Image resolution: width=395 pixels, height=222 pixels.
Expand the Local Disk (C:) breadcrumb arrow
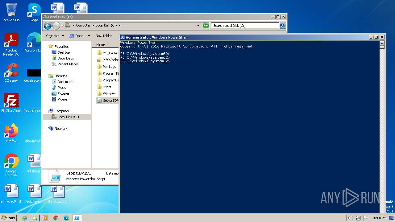pyautogui.click(x=119, y=26)
